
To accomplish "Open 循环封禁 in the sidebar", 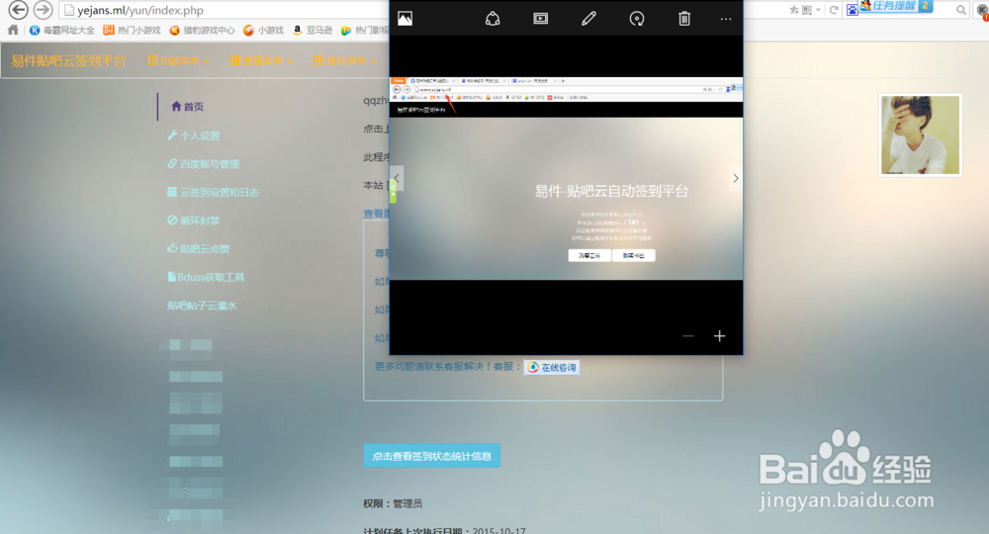I will (x=194, y=221).
